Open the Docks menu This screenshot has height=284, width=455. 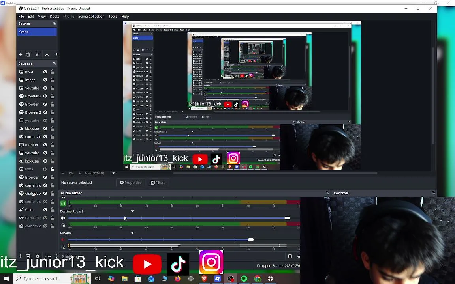(x=55, y=16)
